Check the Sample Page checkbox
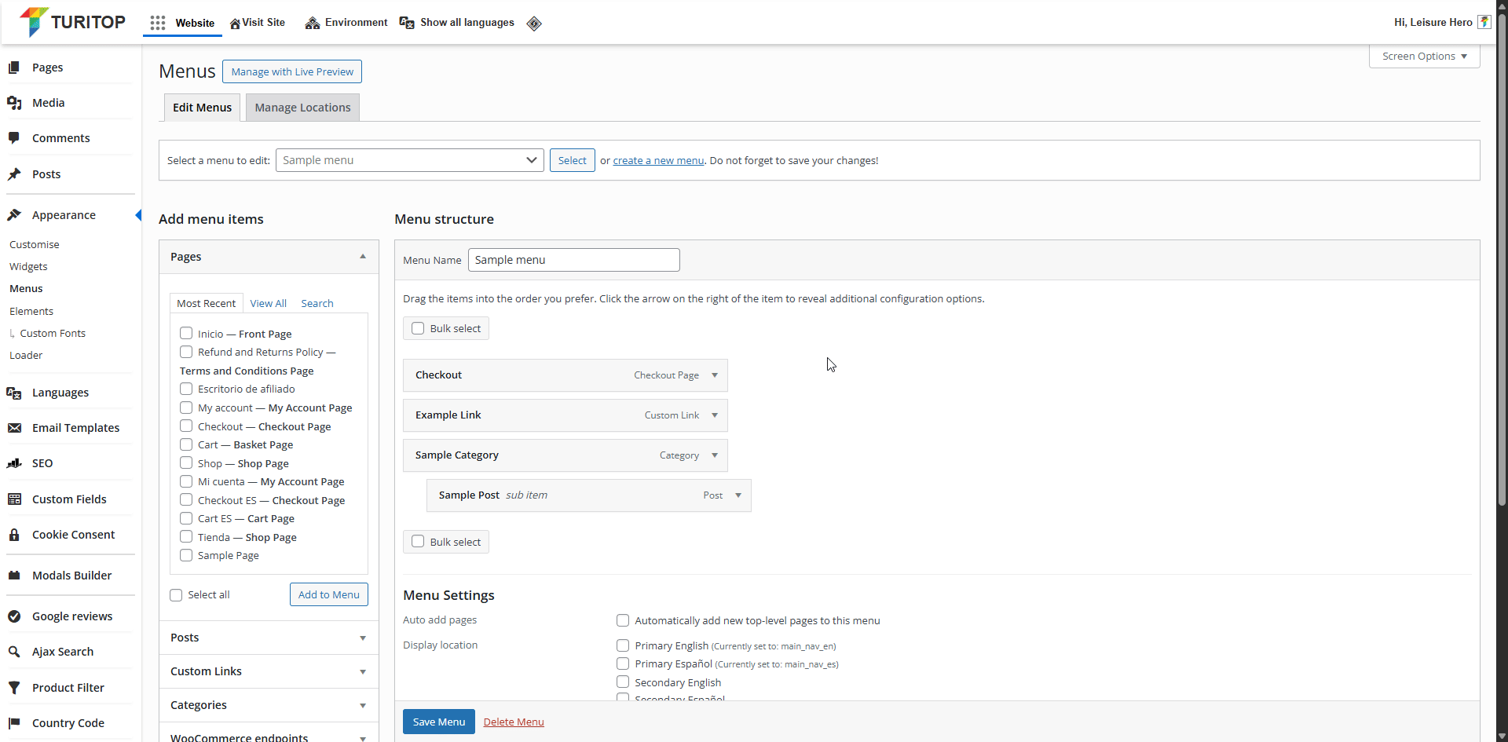The height and width of the screenshot is (742, 1508). click(186, 556)
